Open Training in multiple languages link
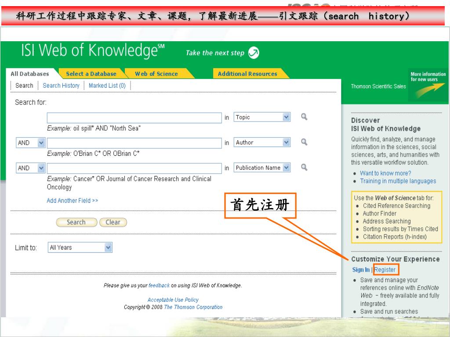450x337 pixels. [x=398, y=181]
